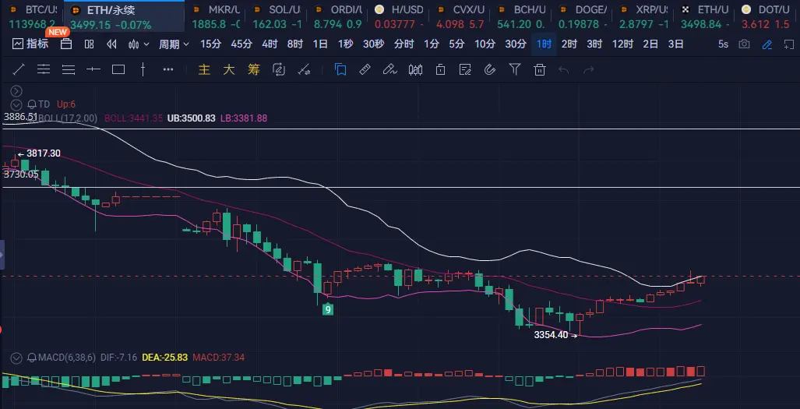This screenshot has width=800, height=409.
Task: Toggle the magnet snap tool
Action: 490,69
